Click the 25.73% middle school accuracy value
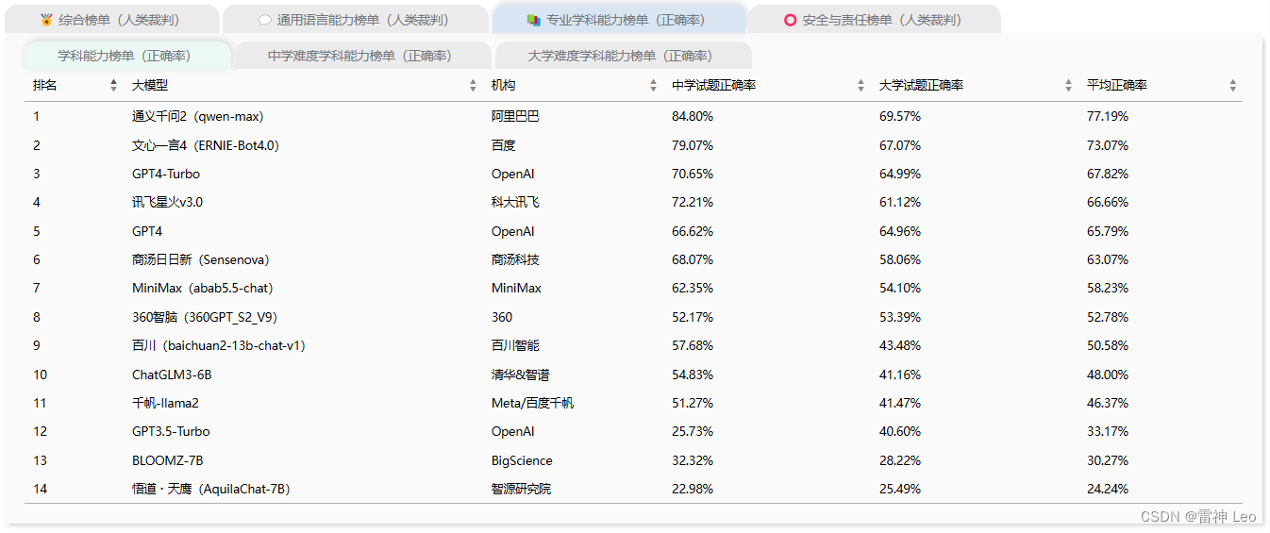1270x533 pixels. pyautogui.click(x=693, y=431)
